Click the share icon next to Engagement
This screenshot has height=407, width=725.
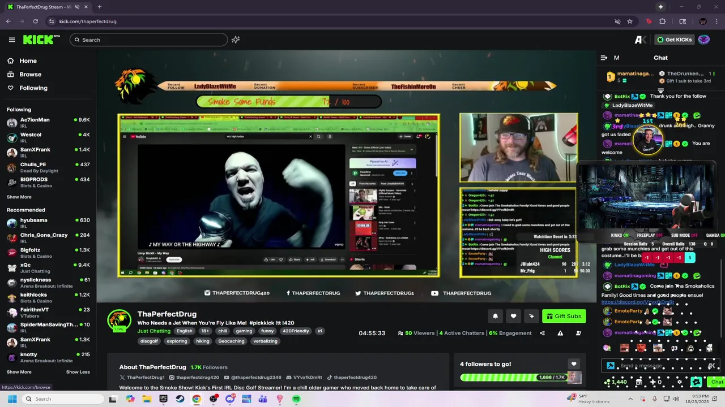click(542, 333)
